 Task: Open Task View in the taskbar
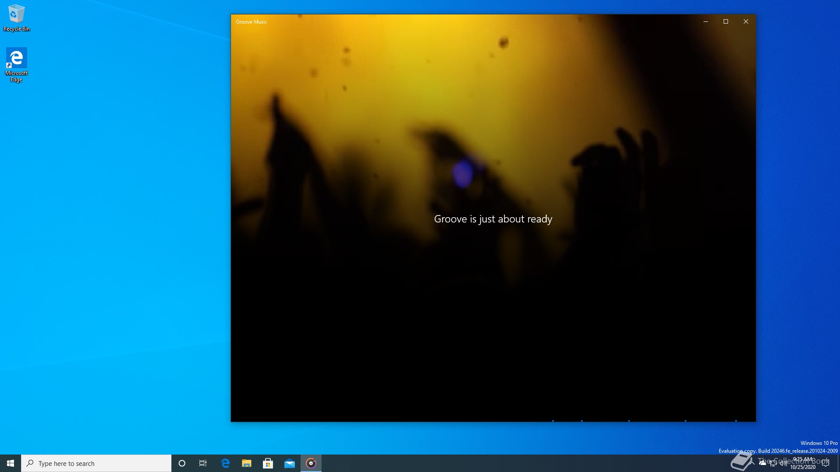(203, 463)
